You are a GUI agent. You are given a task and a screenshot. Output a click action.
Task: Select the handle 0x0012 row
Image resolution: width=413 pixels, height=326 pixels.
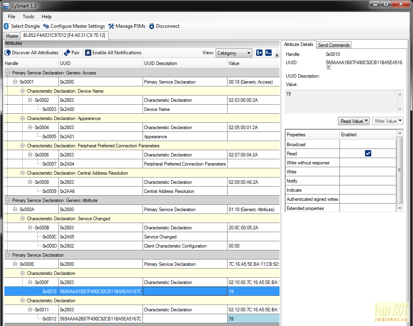tap(142, 318)
